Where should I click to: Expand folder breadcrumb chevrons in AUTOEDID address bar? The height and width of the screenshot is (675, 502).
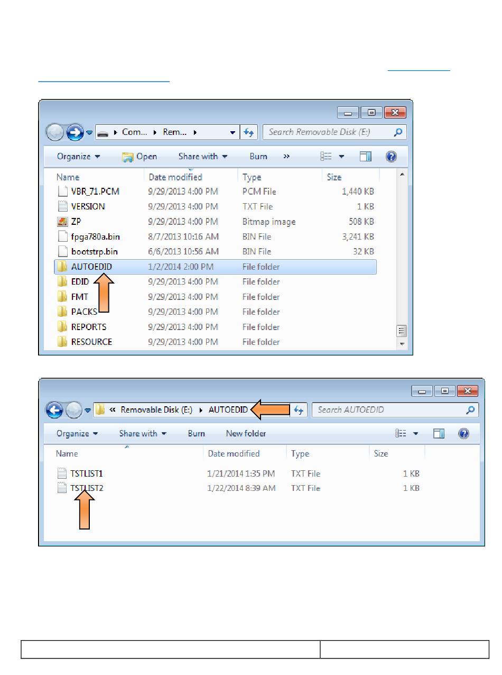coord(113,409)
